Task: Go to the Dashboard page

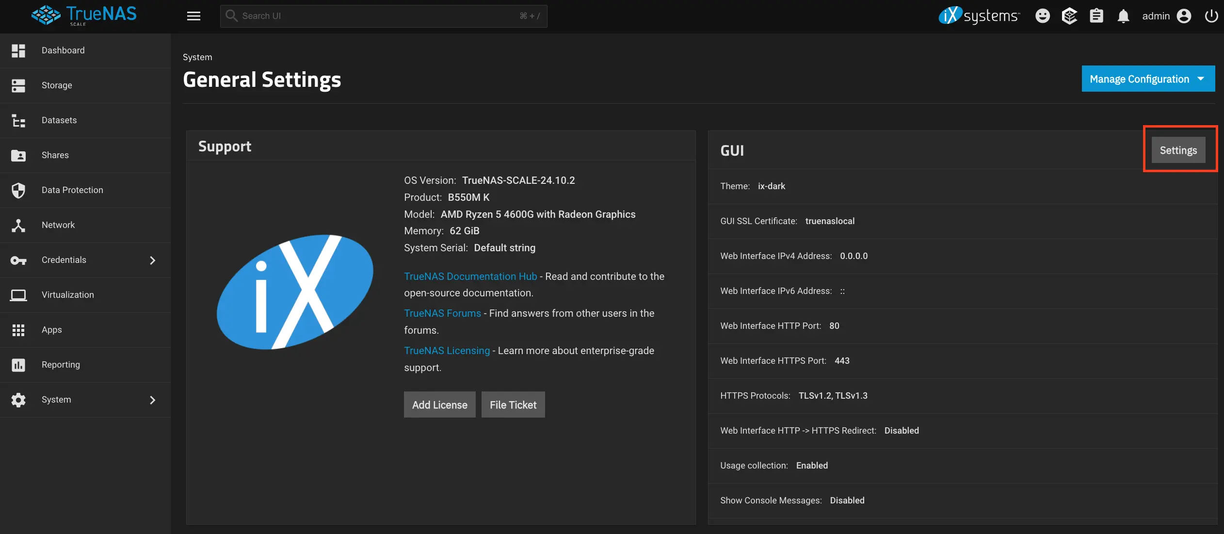Action: pos(63,50)
